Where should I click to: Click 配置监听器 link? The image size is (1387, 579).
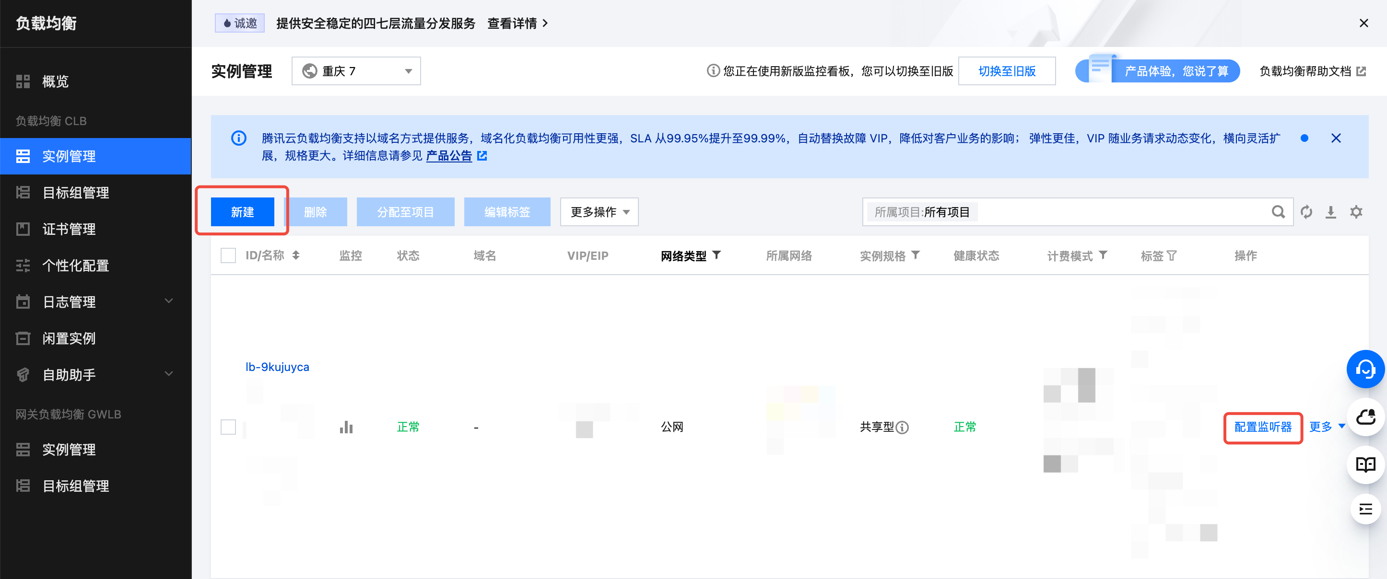[x=1262, y=427]
